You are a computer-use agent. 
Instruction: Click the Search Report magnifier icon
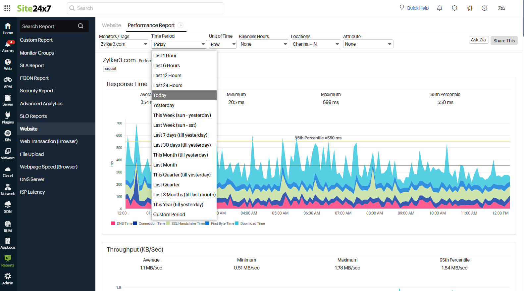click(80, 26)
